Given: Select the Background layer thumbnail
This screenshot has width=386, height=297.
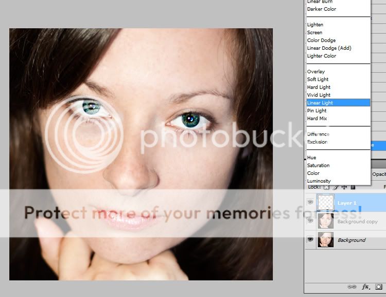Looking at the screenshot, I should pyautogui.click(x=326, y=240).
